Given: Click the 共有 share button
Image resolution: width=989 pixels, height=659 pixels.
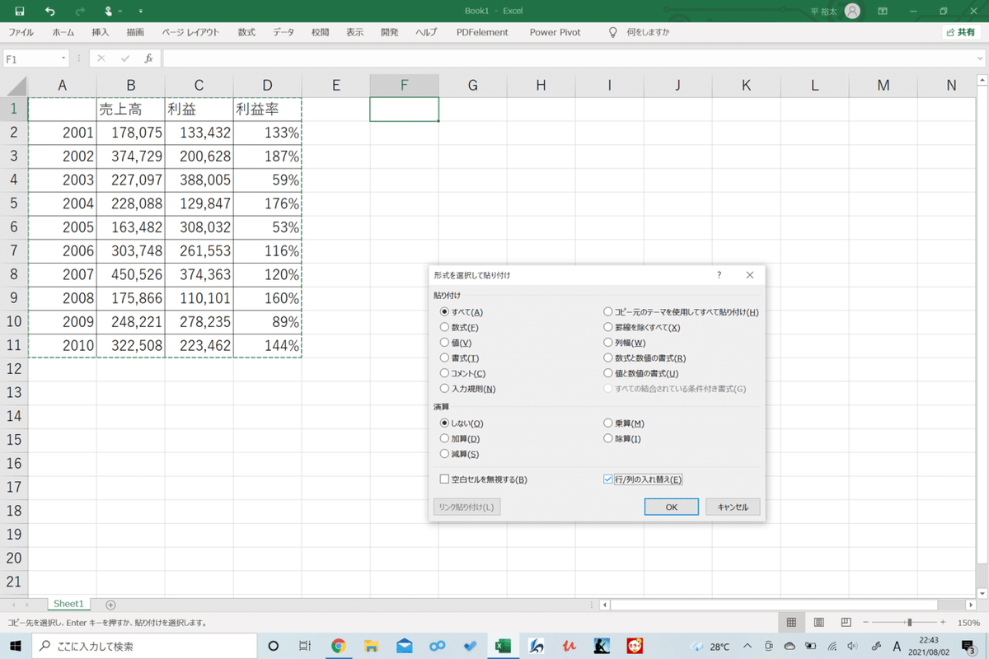Looking at the screenshot, I should [962, 32].
